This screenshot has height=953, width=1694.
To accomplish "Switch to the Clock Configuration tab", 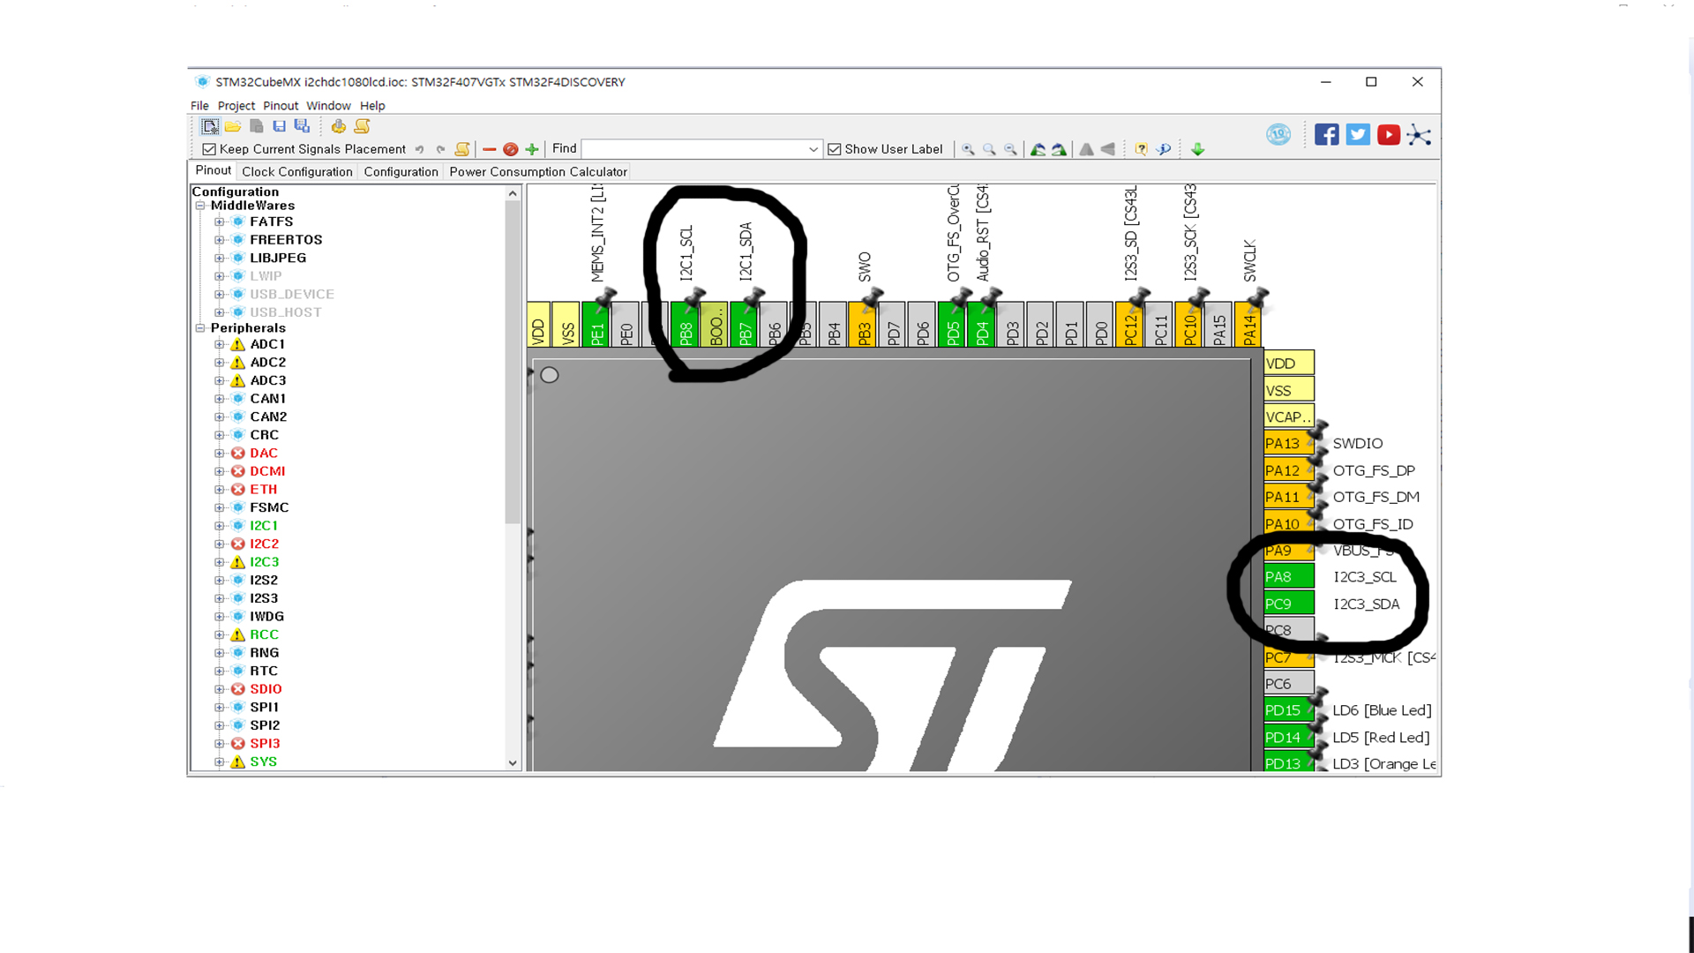I will [x=296, y=171].
